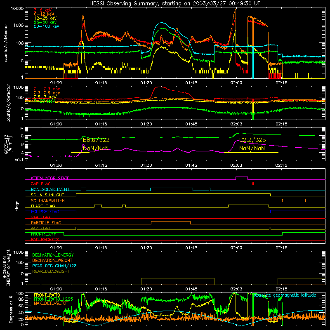Click the C2.2/325 flare annotation
The width and height of the screenshot is (330, 330).
pyautogui.click(x=252, y=140)
